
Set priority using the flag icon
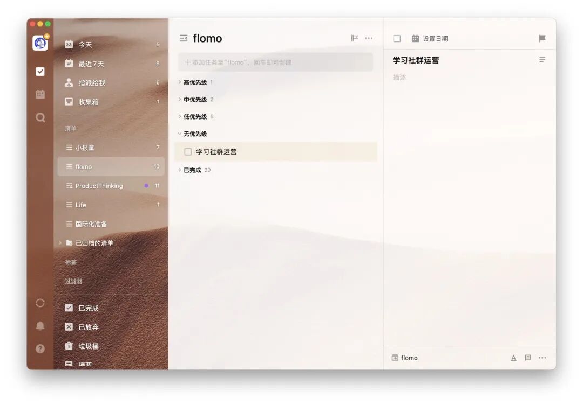tap(542, 38)
